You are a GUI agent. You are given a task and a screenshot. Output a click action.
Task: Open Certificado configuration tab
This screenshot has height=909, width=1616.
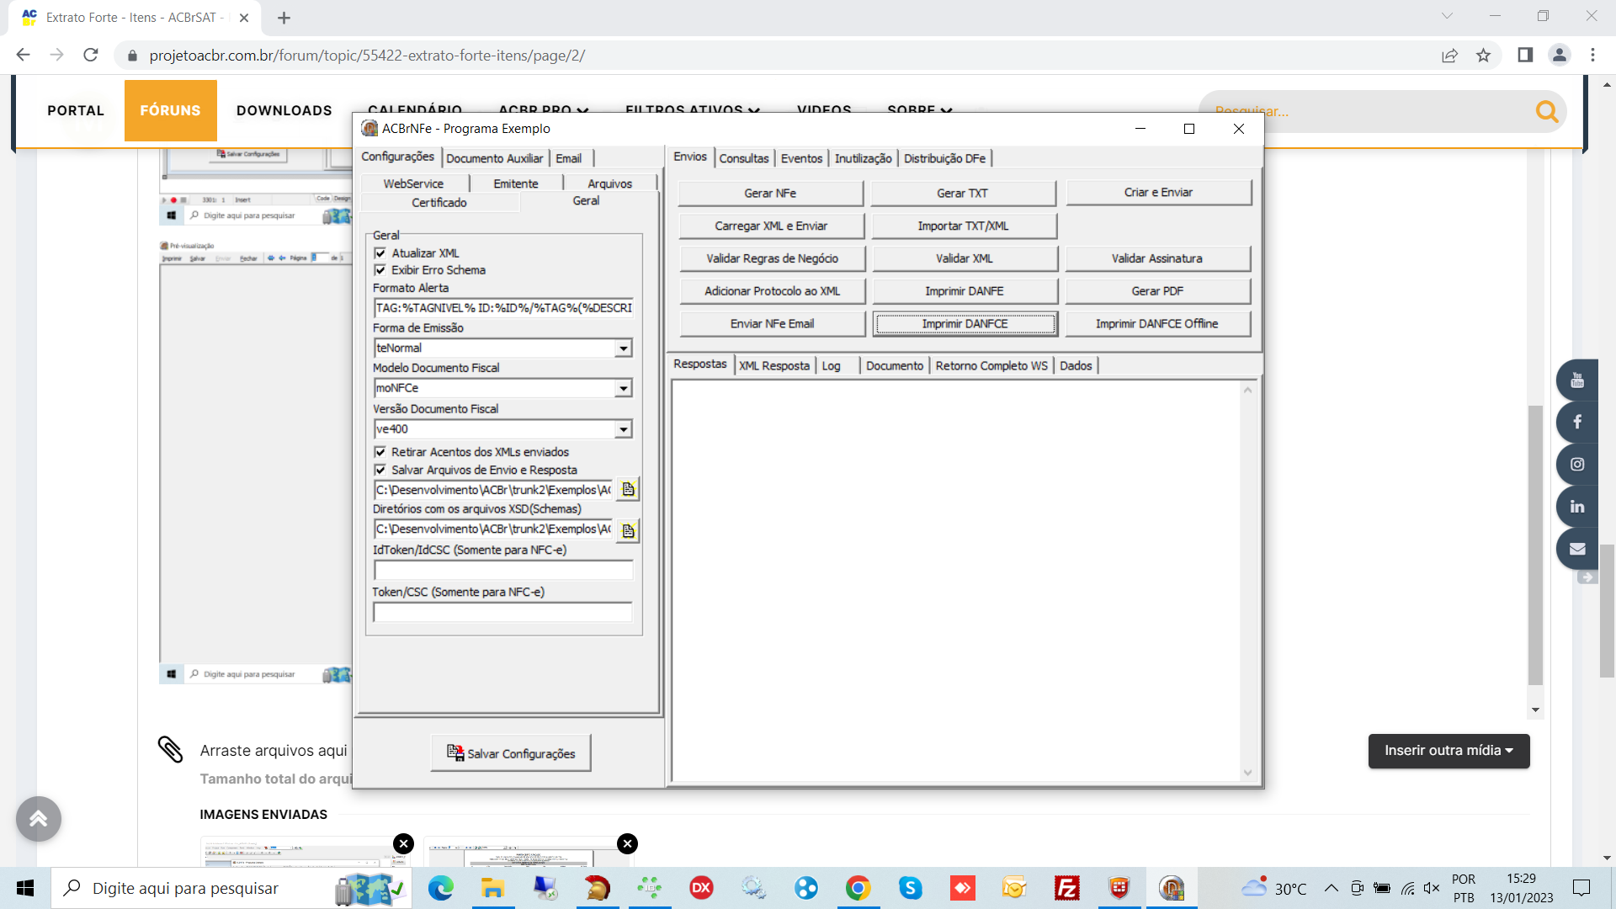439,203
